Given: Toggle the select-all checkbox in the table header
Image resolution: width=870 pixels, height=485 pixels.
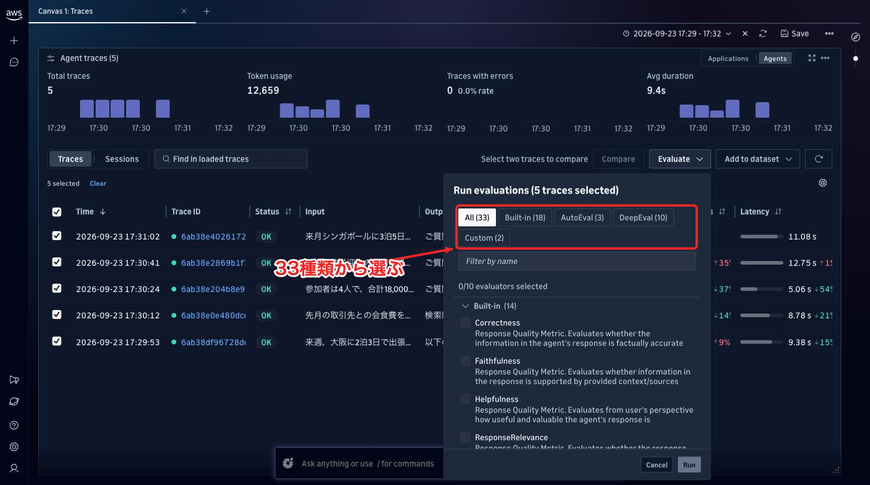Looking at the screenshot, I should 57,212.
